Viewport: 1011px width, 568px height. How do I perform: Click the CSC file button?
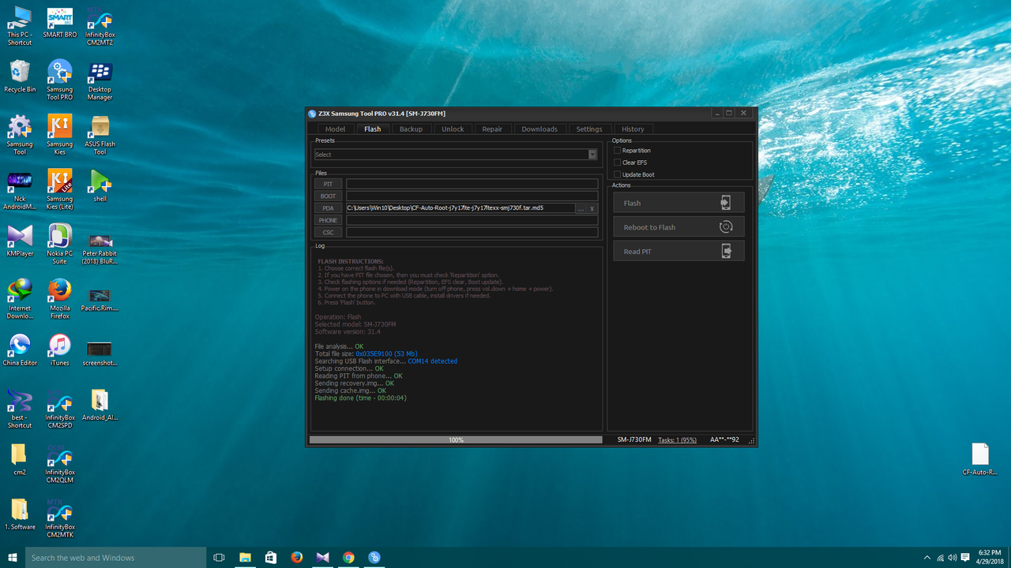328,233
